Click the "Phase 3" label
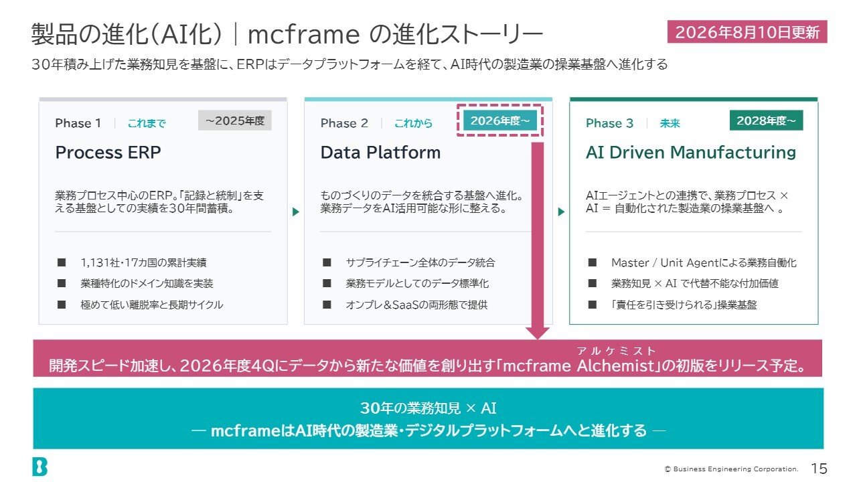This screenshot has width=857, height=482. pos(609,123)
